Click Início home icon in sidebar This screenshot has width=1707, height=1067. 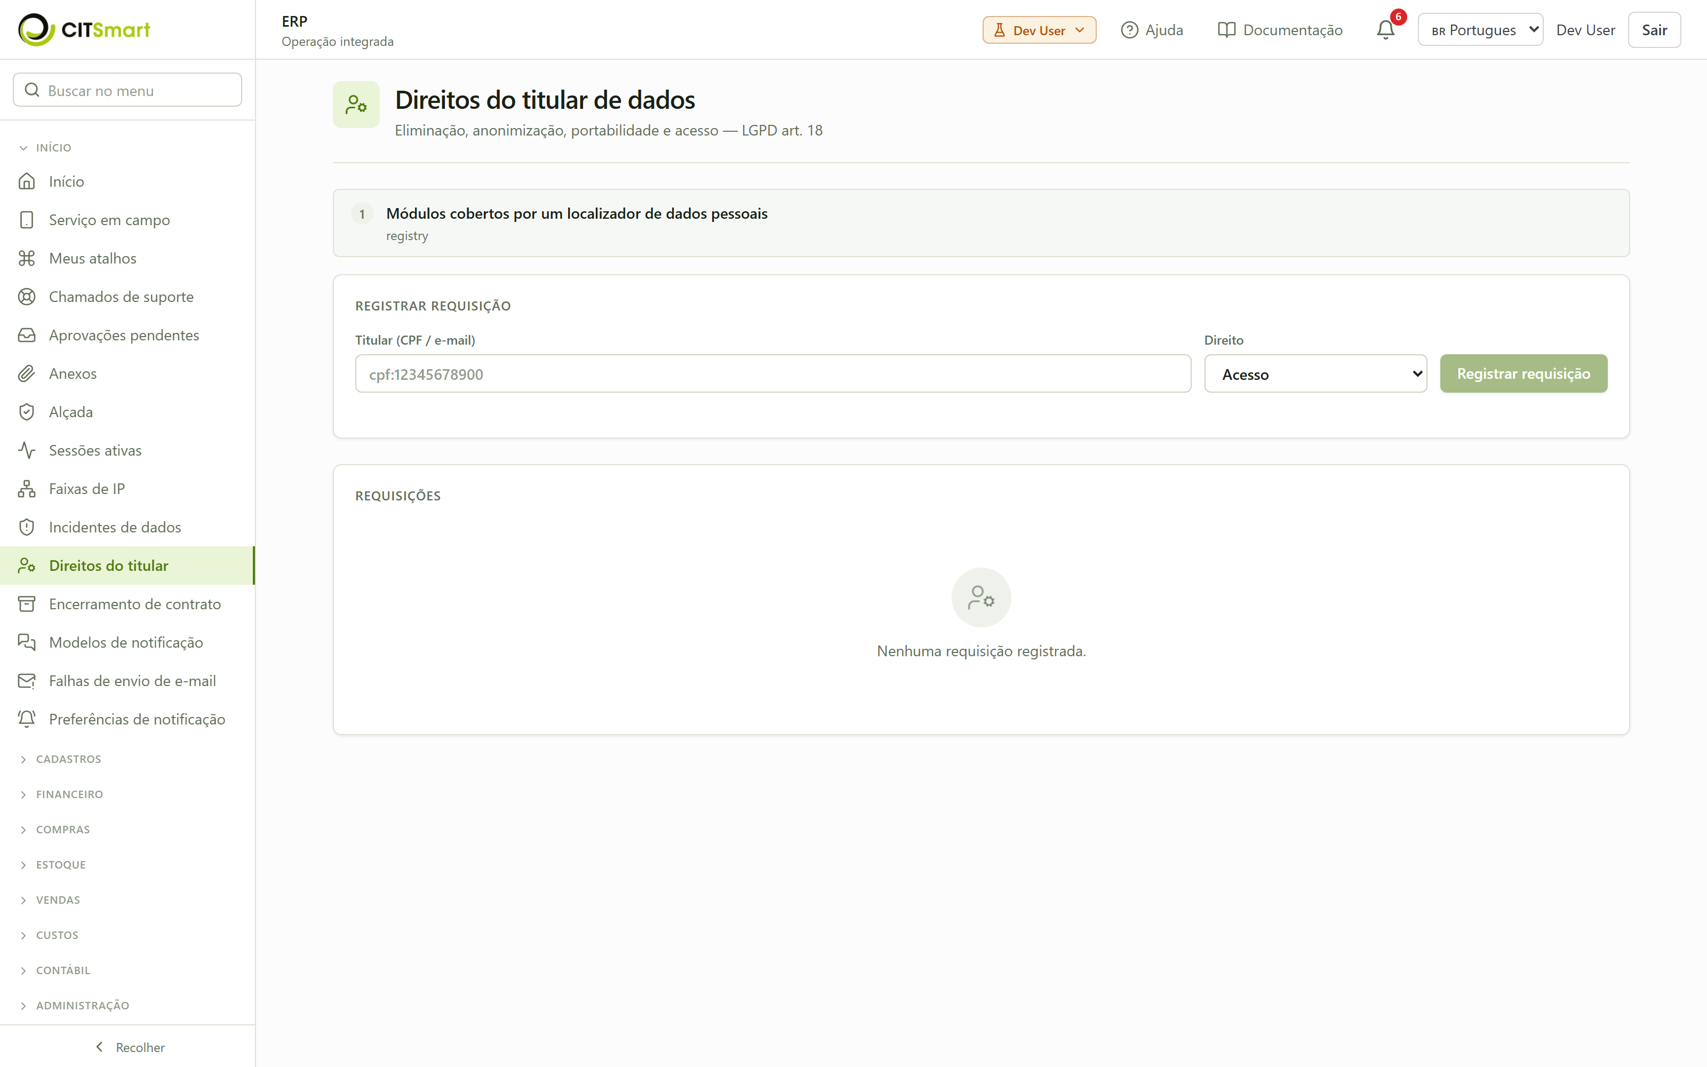tap(27, 181)
